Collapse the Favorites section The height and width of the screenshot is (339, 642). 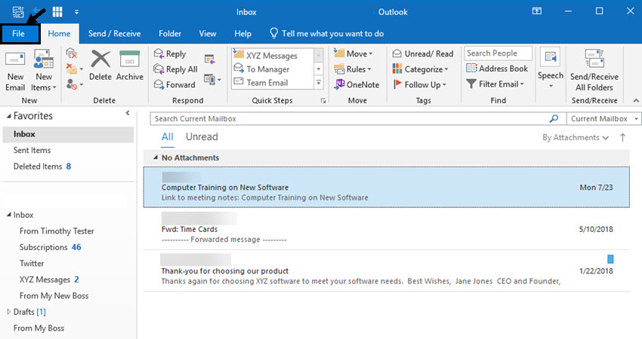(8, 117)
